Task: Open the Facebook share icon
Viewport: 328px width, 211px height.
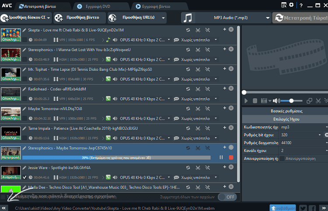Action: click(x=313, y=208)
